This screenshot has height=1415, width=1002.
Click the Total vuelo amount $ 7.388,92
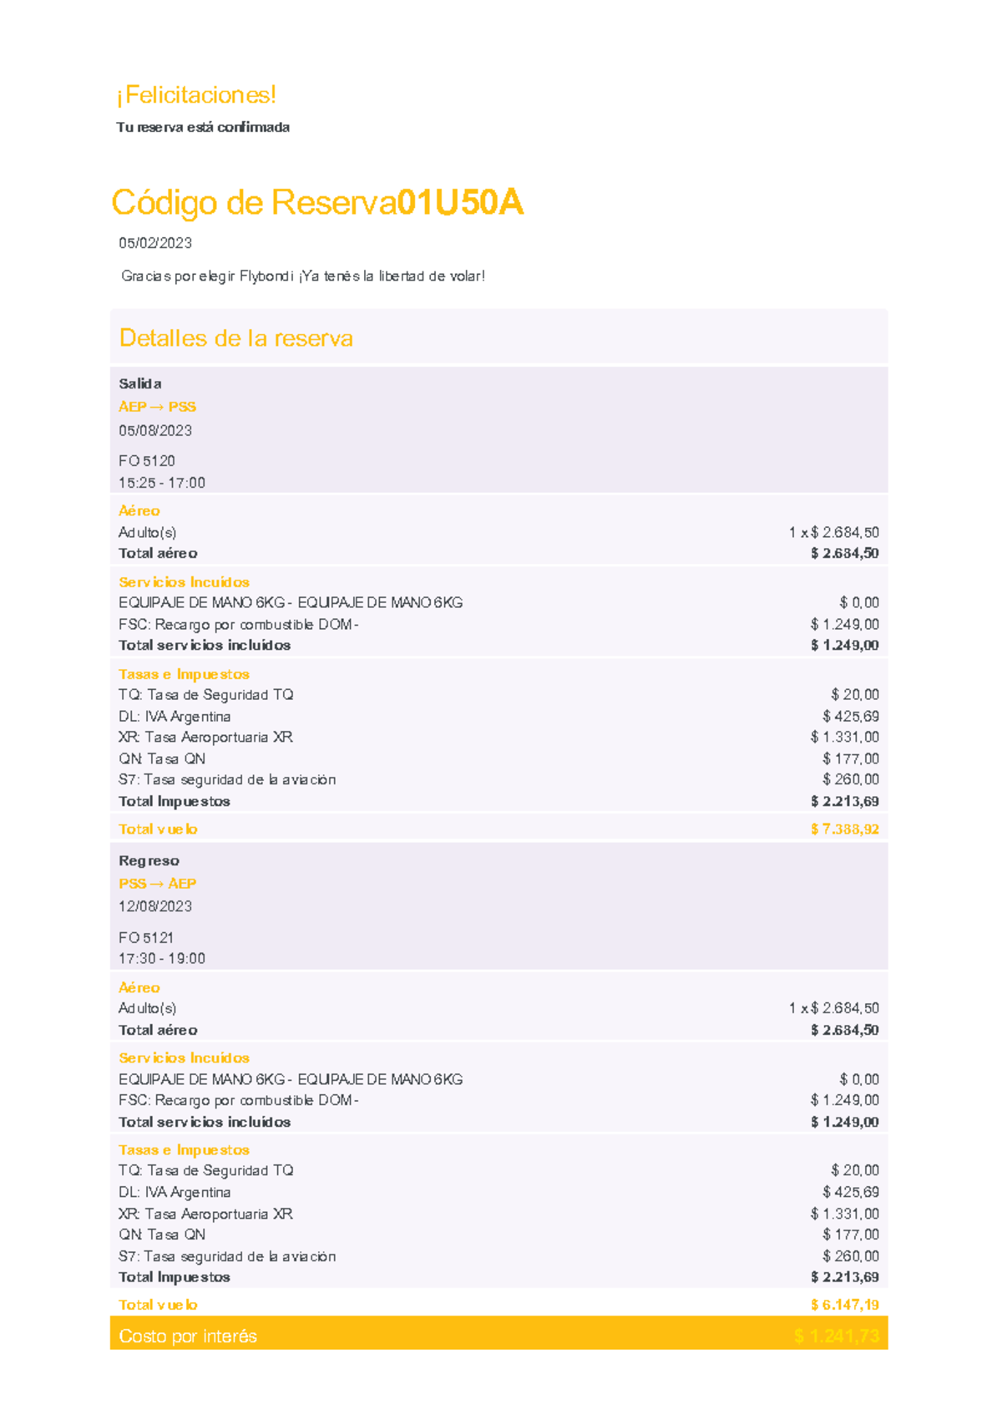pyautogui.click(x=844, y=829)
